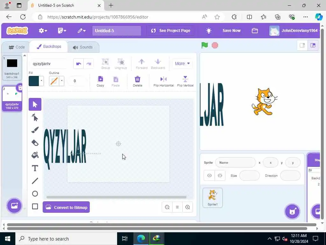
Task: Click Choose a Sprite button
Action: pyautogui.click(x=292, y=211)
